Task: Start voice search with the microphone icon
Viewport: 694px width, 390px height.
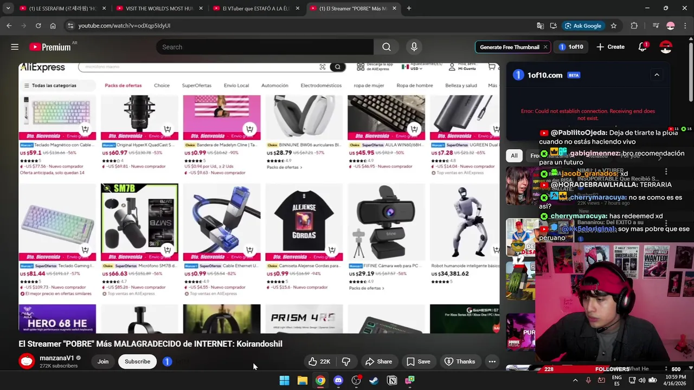Action: 414,47
